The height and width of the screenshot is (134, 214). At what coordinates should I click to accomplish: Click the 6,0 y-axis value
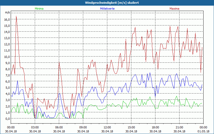click(x=8, y=81)
